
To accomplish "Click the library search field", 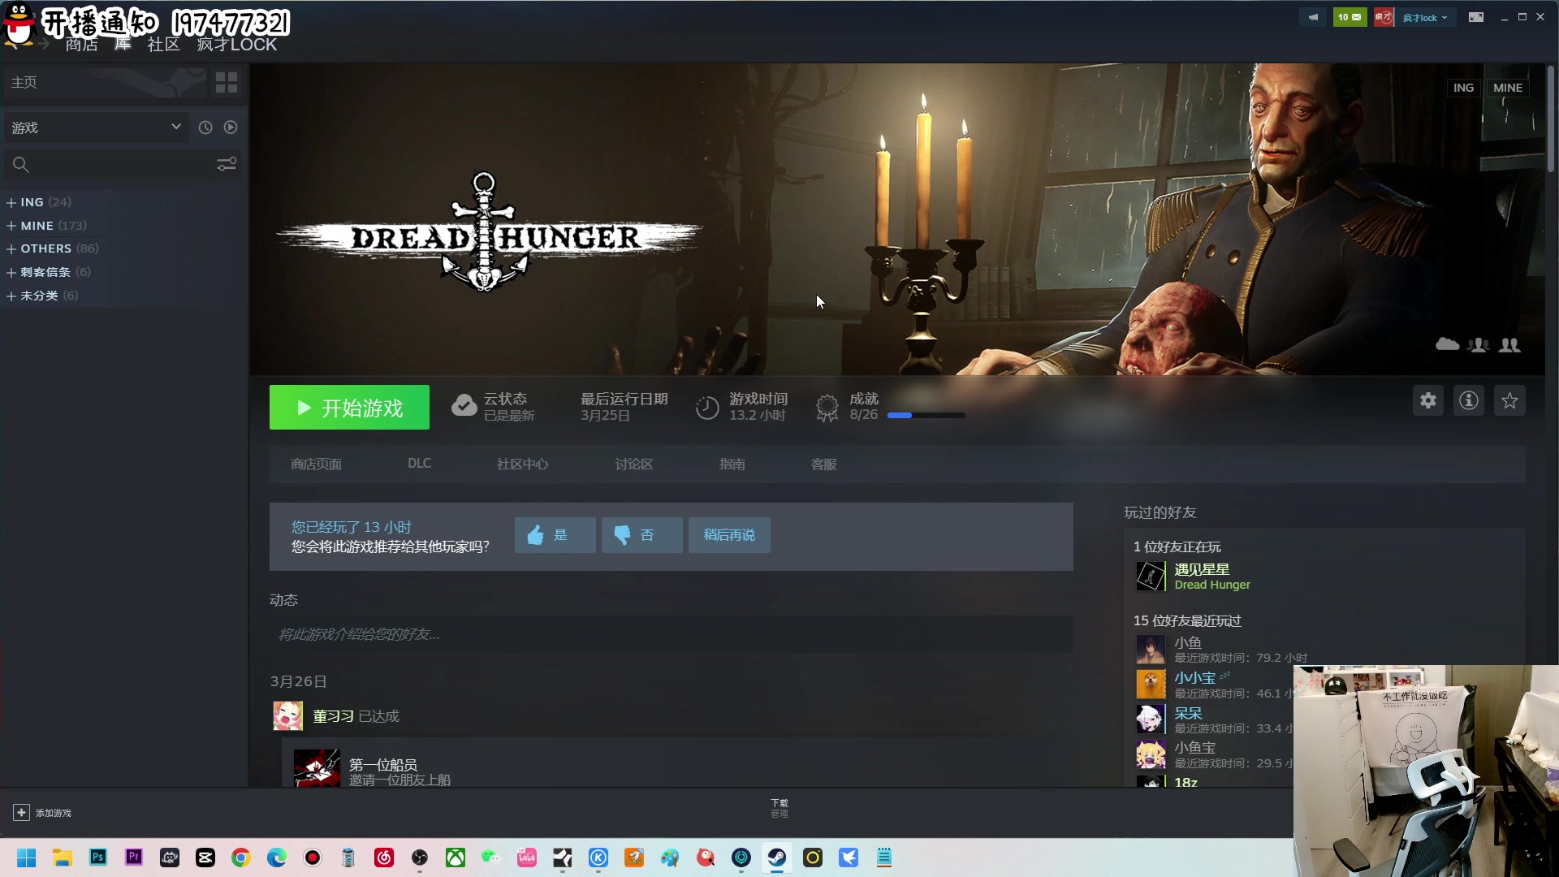I will 110,165.
